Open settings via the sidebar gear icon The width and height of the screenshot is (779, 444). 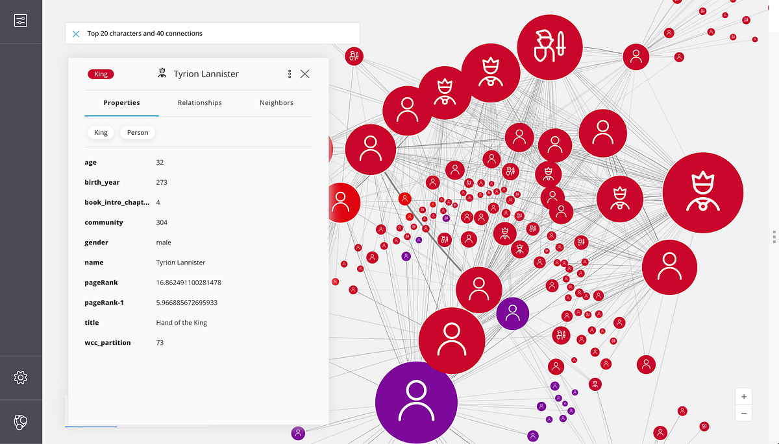click(20, 377)
